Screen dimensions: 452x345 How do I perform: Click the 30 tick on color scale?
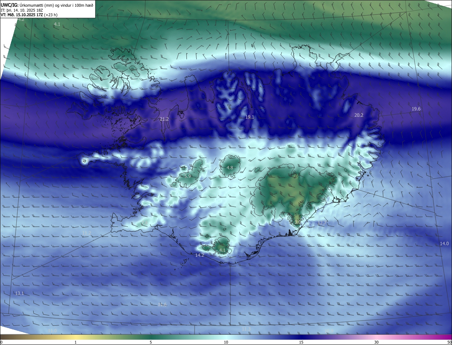[x=376, y=342]
